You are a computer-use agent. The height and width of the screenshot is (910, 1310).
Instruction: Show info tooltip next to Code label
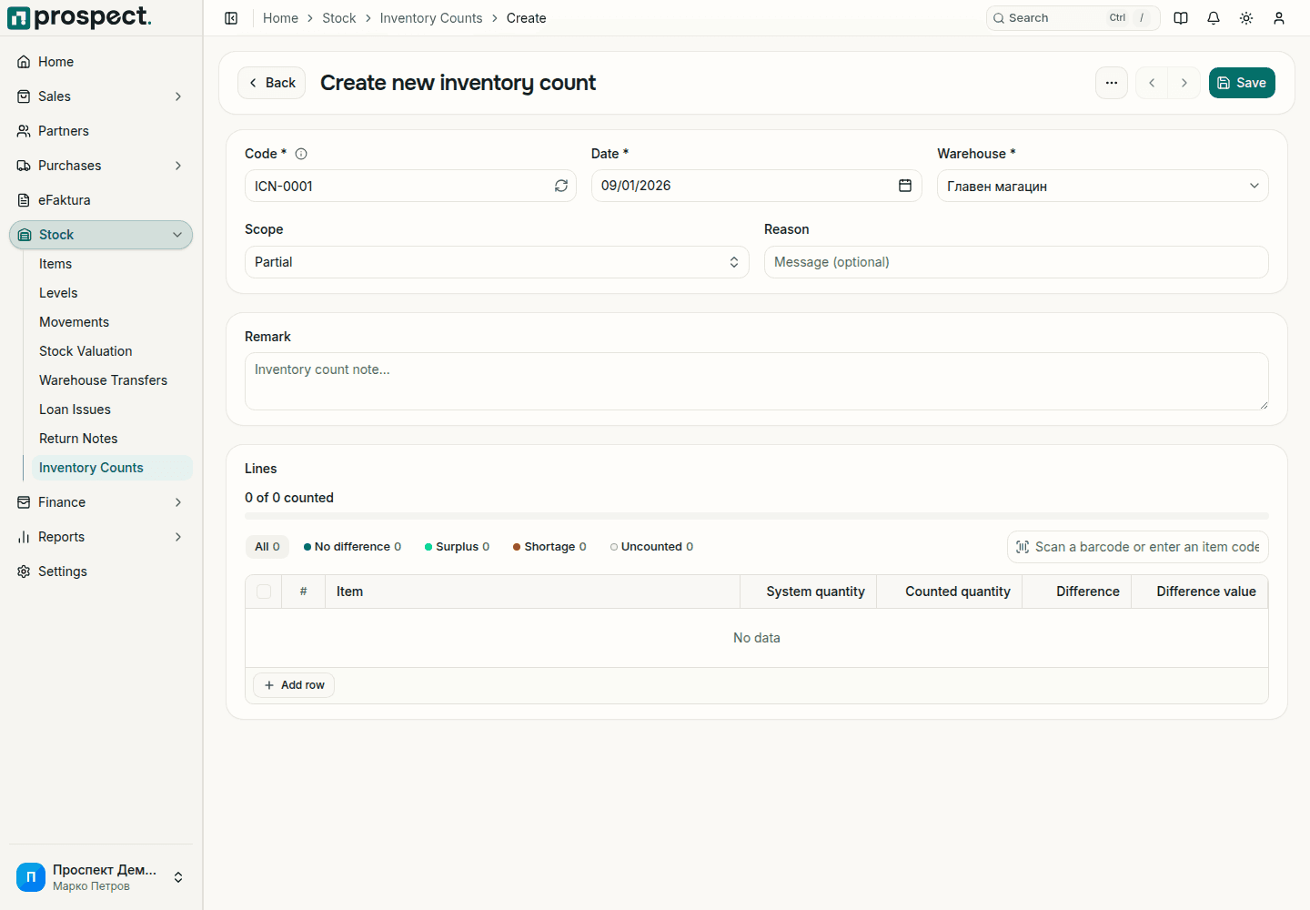click(x=301, y=154)
